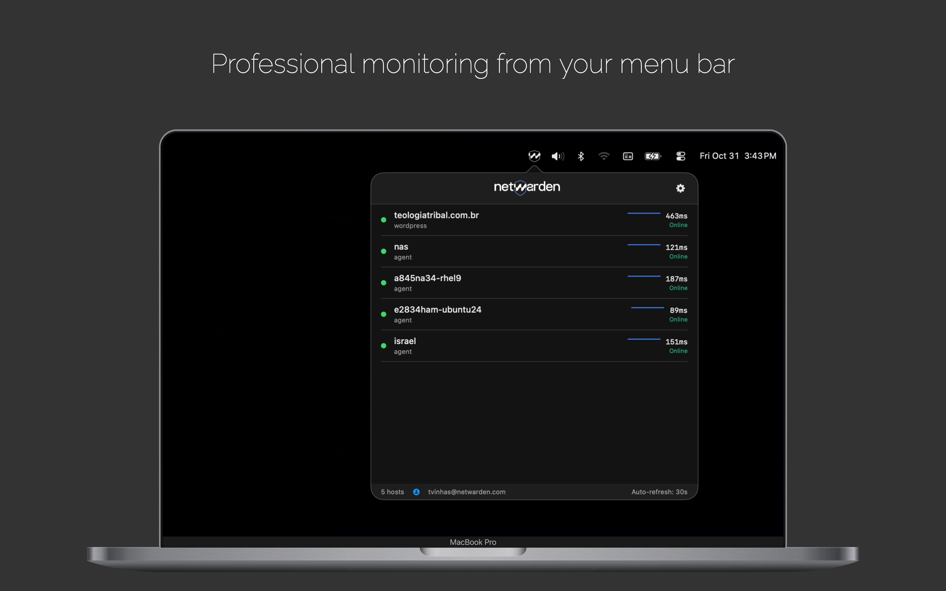This screenshot has width=946, height=591.
Task: Click the Online status under 121ms
Action: coord(678,256)
